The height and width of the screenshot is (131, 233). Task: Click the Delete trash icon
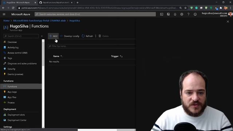click(100, 36)
